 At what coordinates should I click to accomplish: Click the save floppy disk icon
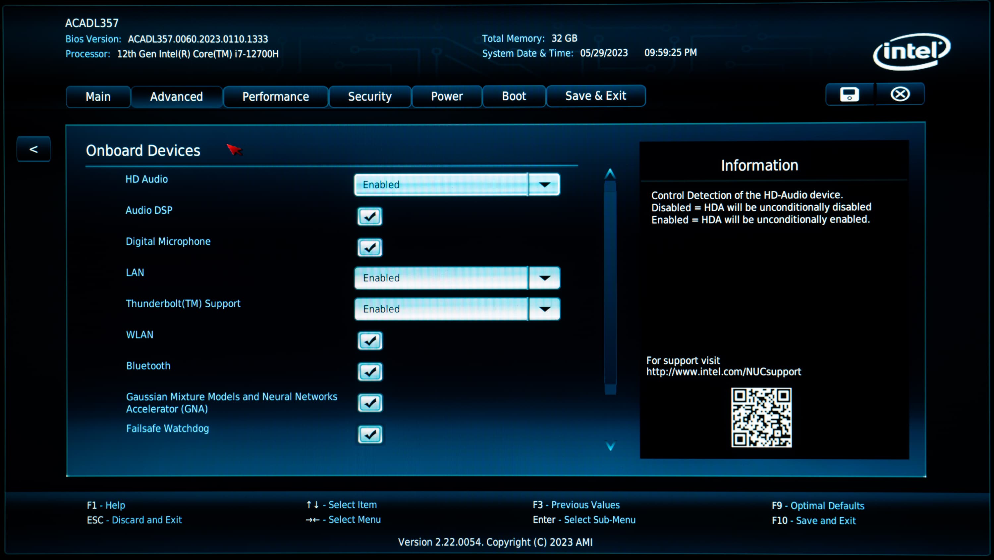coord(850,94)
